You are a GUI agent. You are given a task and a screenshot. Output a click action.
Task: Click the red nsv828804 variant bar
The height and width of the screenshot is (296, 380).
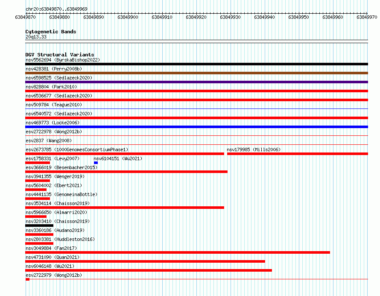[196, 91]
